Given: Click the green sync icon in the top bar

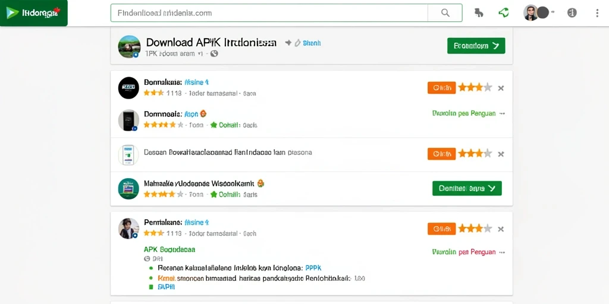Looking at the screenshot, I should tap(503, 13).
